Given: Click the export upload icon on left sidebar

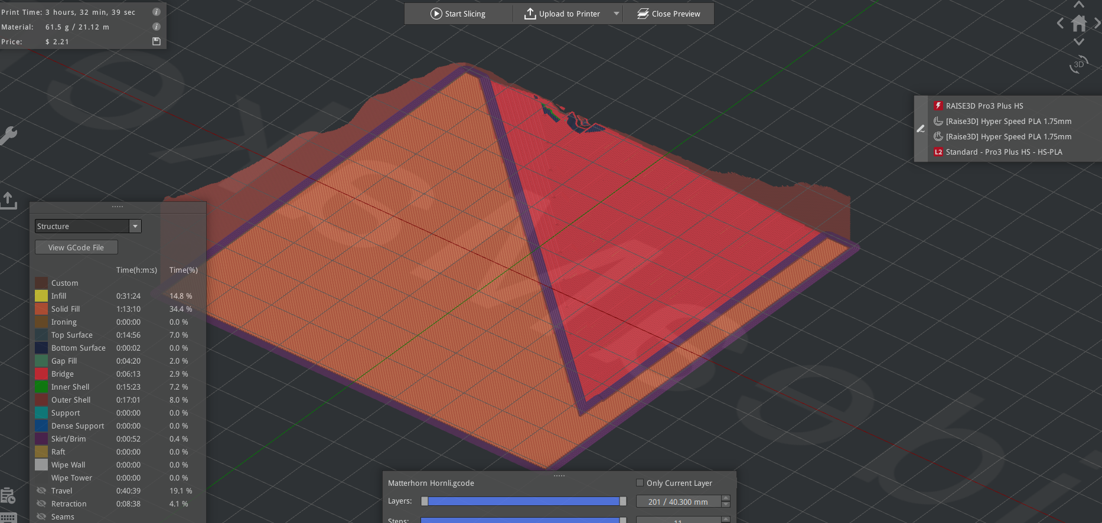Looking at the screenshot, I should click(8, 200).
